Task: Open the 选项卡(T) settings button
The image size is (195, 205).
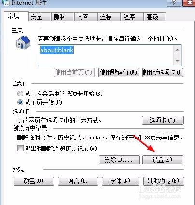Action: [163, 120]
